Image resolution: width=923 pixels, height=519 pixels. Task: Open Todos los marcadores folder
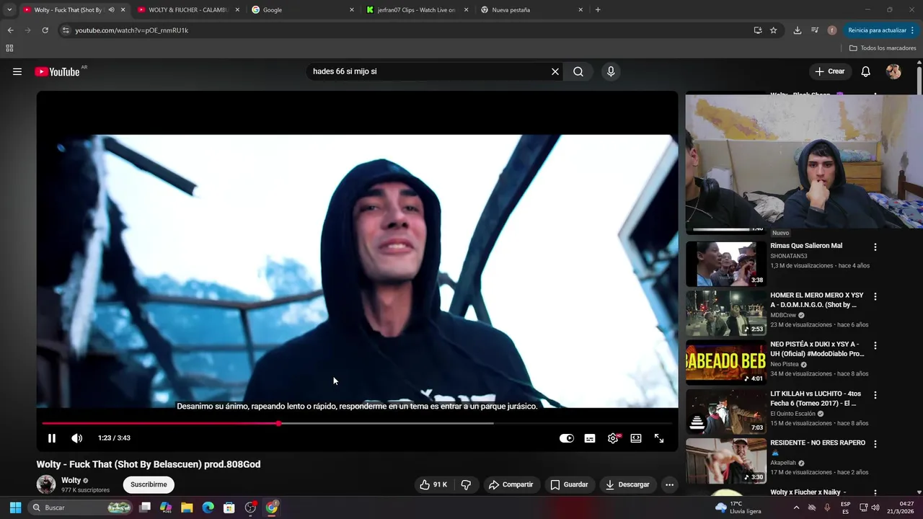click(x=883, y=48)
